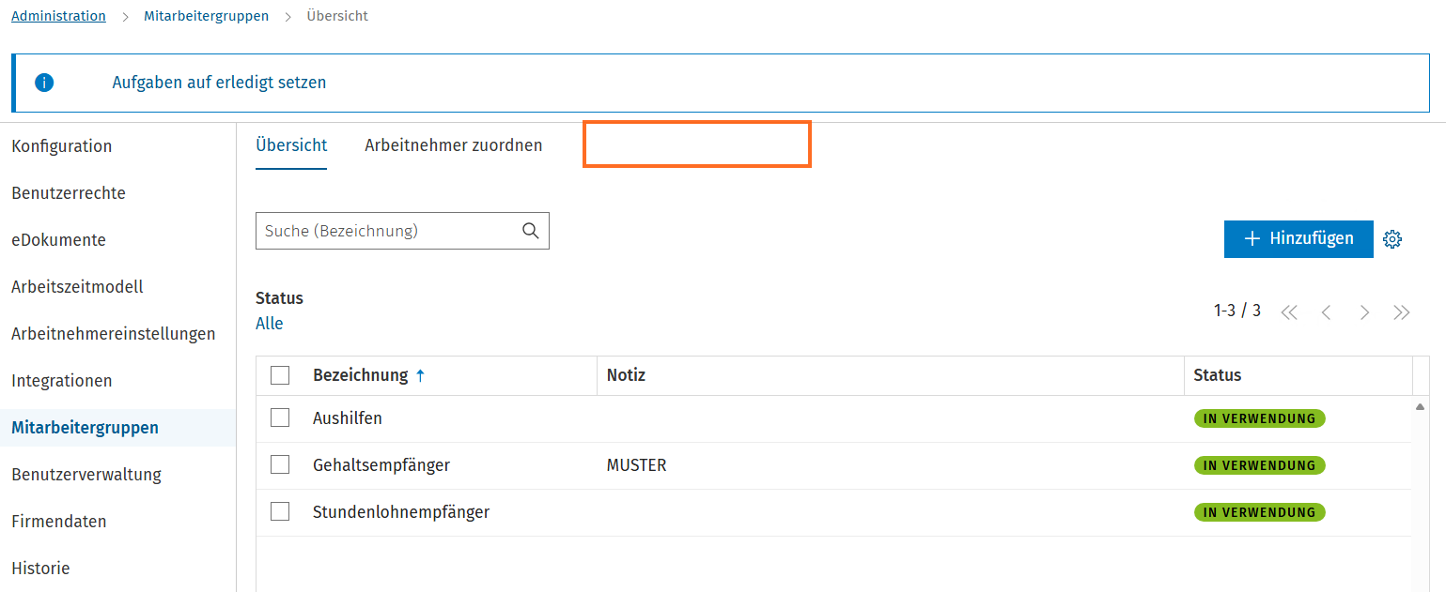The image size is (1446, 592).
Task: Open Arbeitnehmereinstellungen in the sidebar
Action: pyautogui.click(x=114, y=334)
